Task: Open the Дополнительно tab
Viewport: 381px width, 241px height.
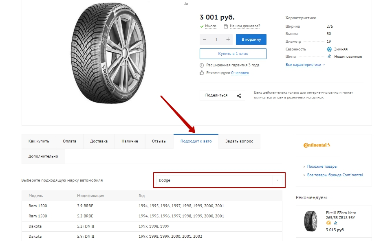Action: click(x=43, y=156)
